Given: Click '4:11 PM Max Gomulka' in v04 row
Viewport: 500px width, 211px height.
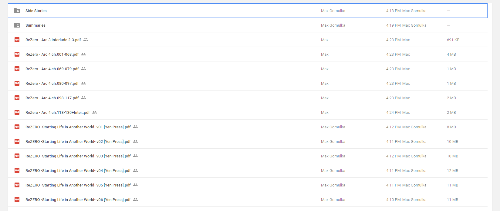Looking at the screenshot, I should point(406,170).
